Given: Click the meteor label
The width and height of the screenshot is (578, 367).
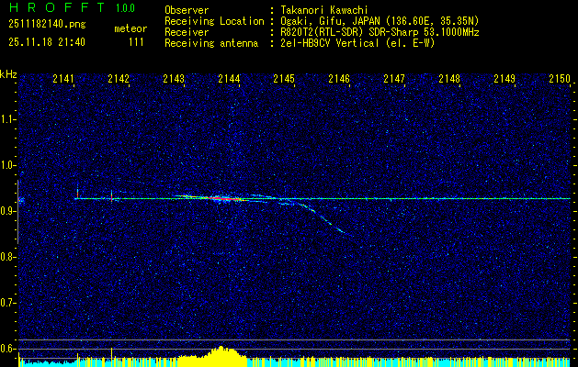Looking at the screenshot, I should click(130, 28).
